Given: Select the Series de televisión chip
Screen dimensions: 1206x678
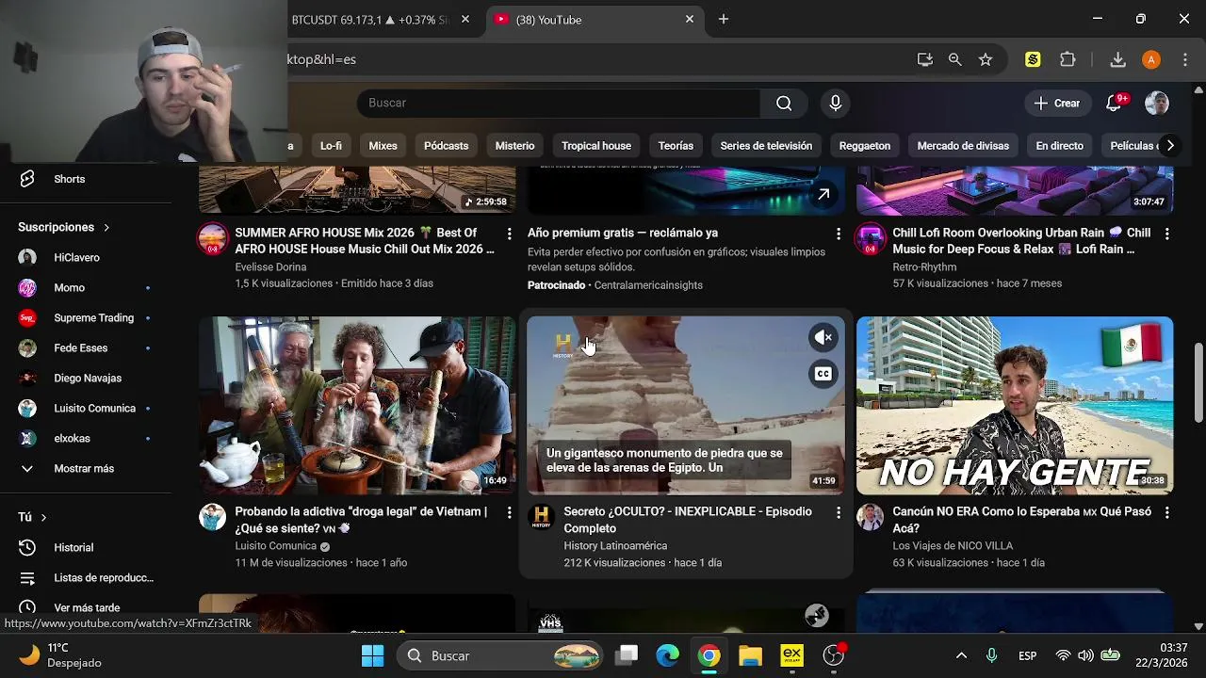Looking at the screenshot, I should 766,146.
